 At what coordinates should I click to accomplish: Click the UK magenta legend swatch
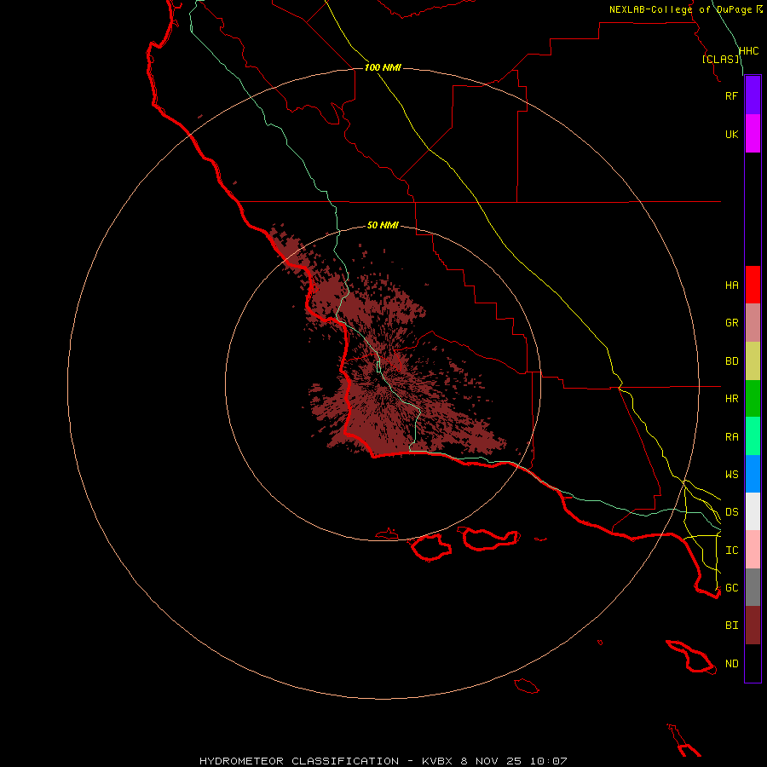point(753,134)
